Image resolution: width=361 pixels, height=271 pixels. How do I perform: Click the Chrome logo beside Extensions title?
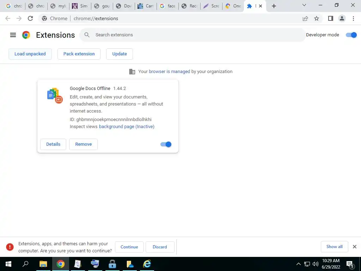click(x=26, y=35)
